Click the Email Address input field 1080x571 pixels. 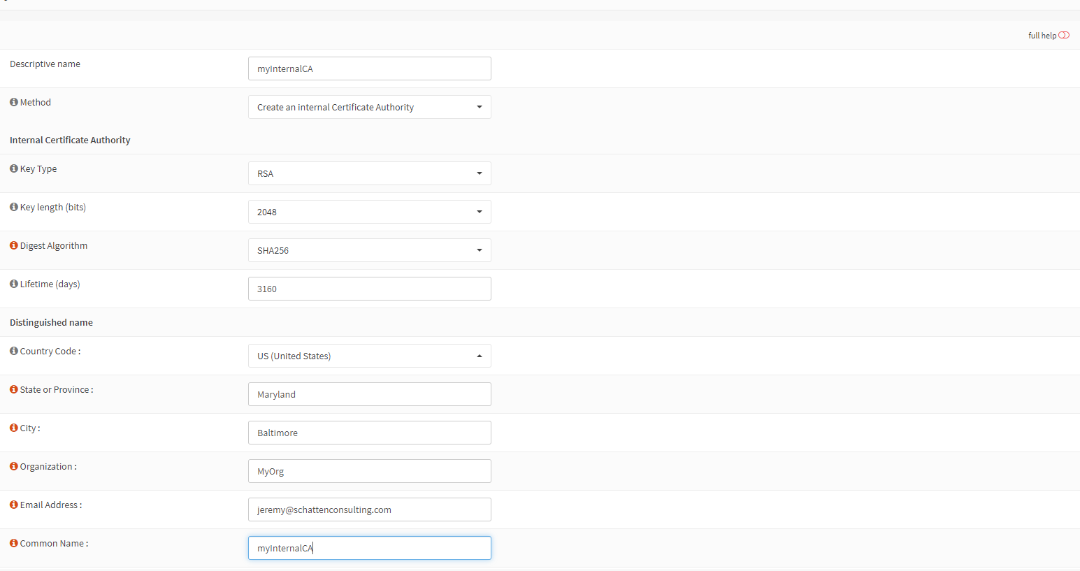point(369,509)
